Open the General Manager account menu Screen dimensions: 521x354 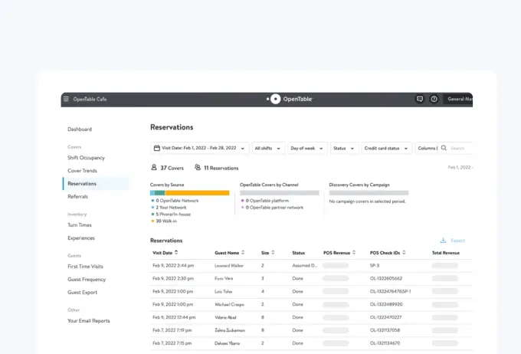(458, 99)
